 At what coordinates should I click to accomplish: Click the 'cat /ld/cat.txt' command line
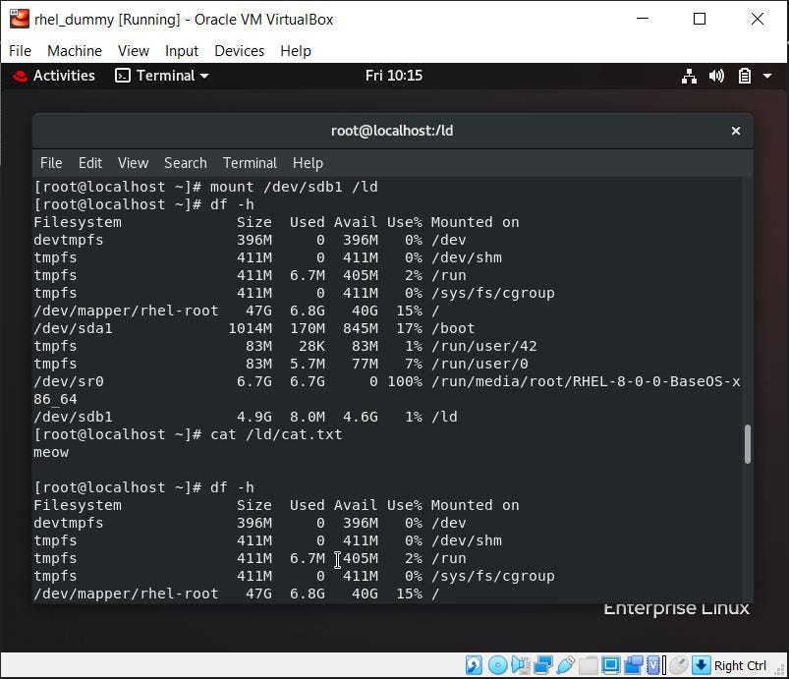(x=188, y=434)
